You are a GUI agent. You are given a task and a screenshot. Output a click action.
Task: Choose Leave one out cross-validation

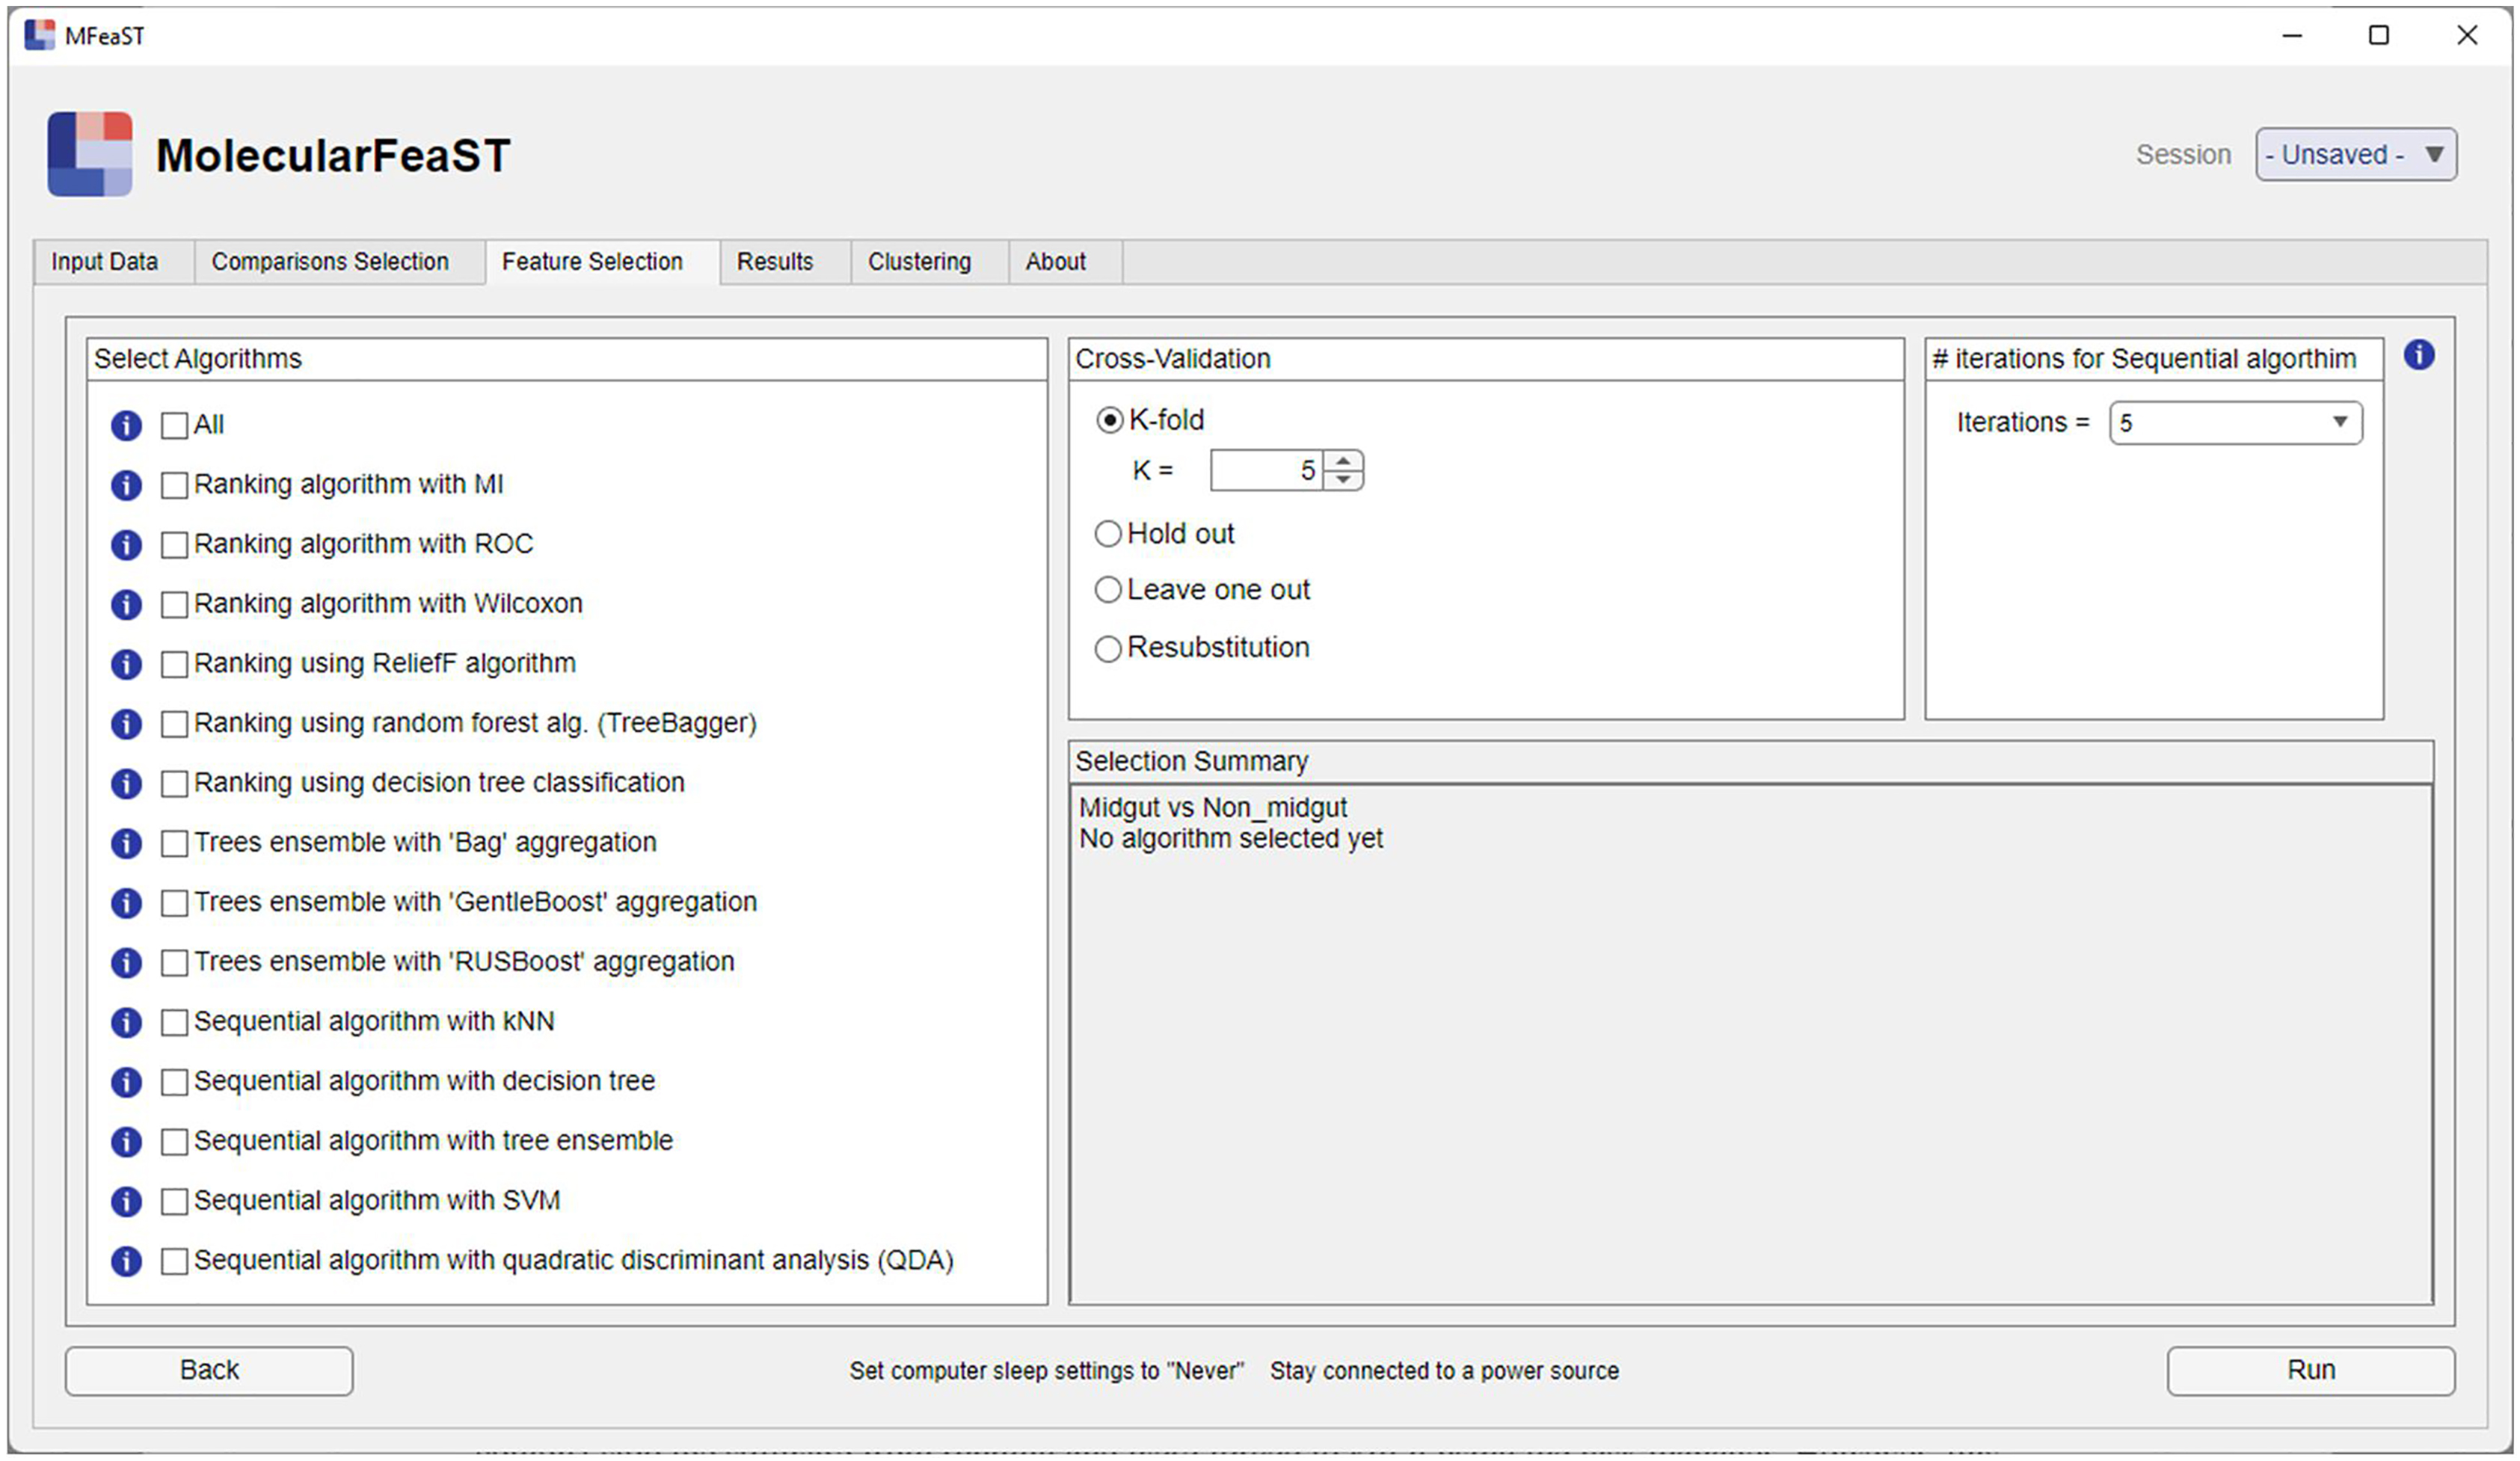[1108, 590]
